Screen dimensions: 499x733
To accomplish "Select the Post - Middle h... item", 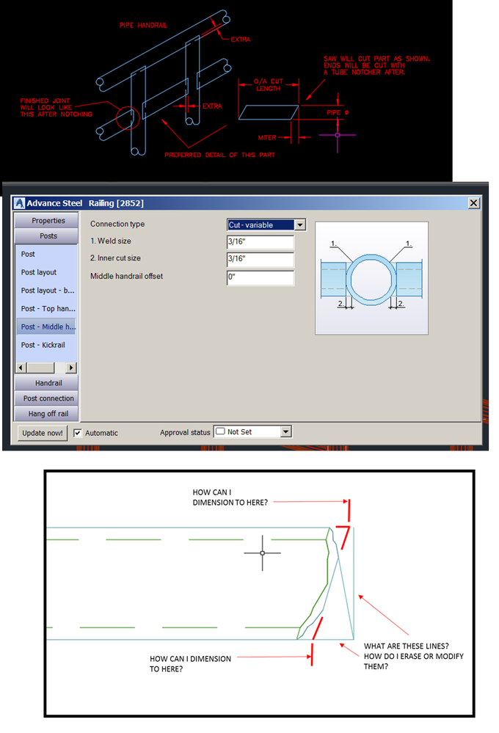I will tap(47, 327).
